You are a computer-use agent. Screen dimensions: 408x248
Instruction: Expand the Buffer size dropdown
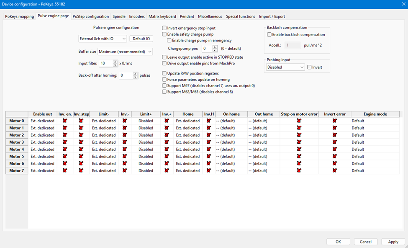tap(125, 52)
